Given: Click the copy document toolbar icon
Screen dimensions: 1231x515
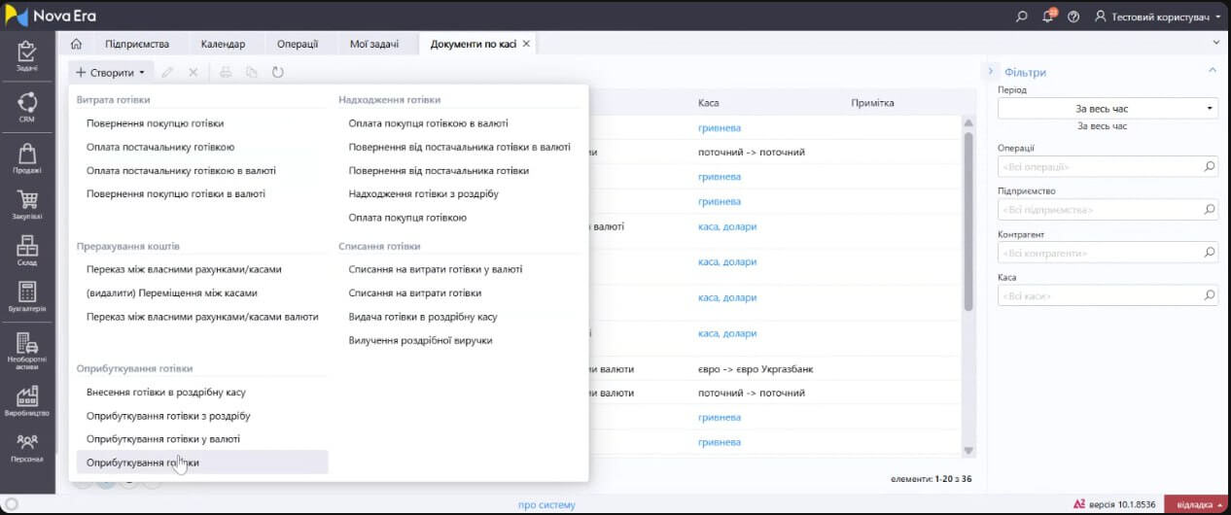Looking at the screenshot, I should (x=252, y=72).
